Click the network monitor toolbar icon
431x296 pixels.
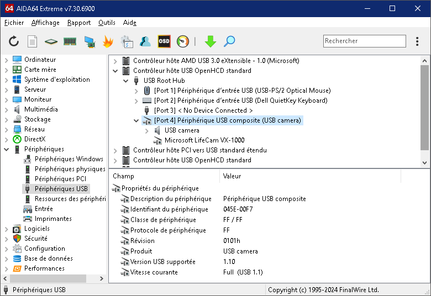click(90, 42)
